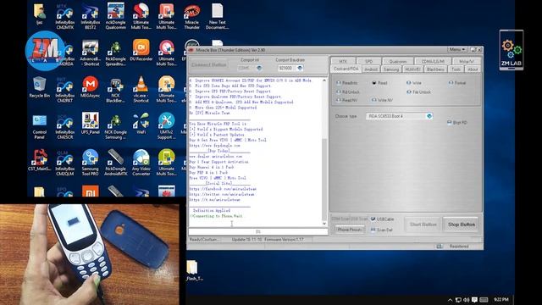This screenshot has height=305, width=542.
Task: Launch DU Recorder from the desktop
Action: (x=141, y=51)
